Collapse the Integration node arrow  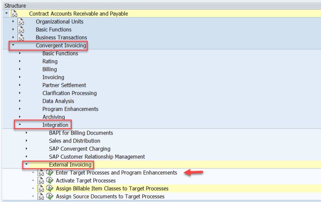point(19,125)
